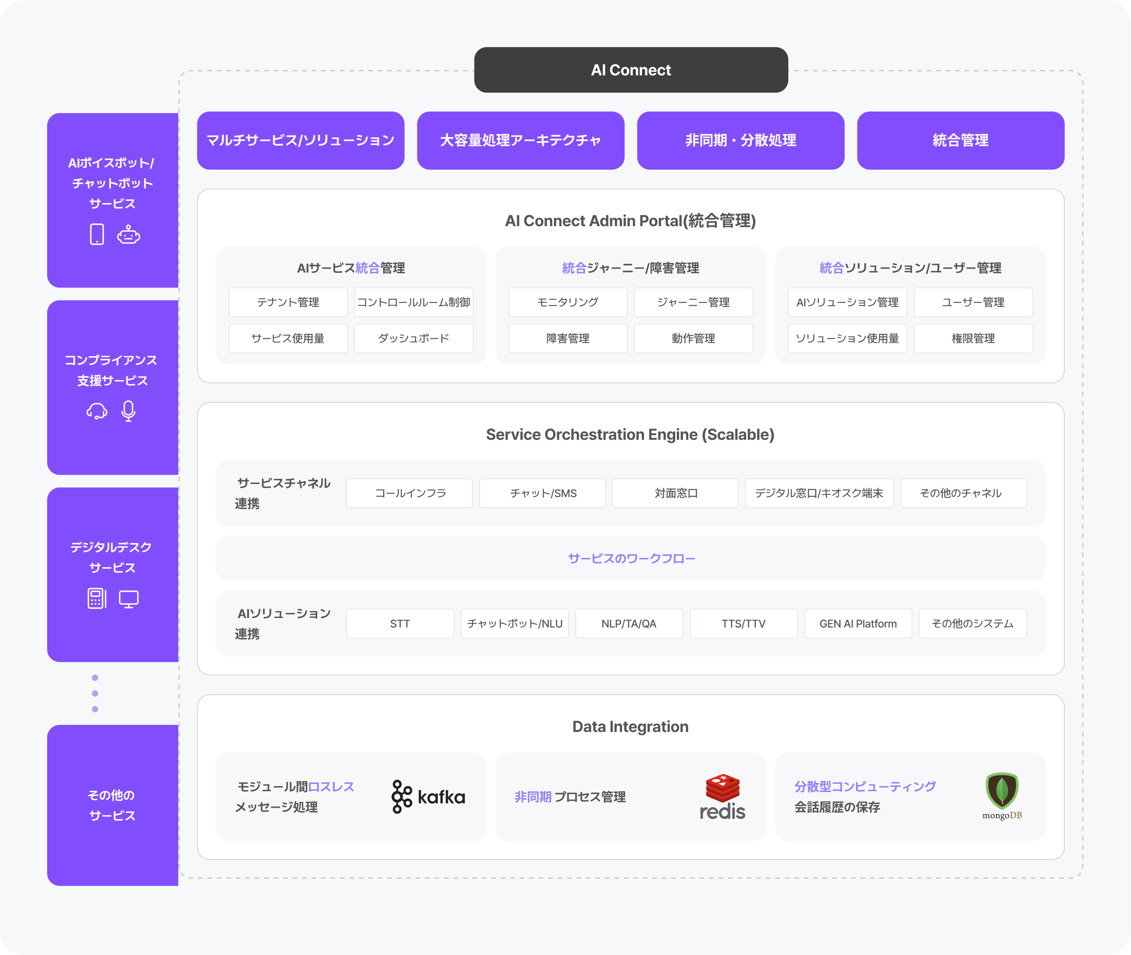Click the モニタリング box
This screenshot has width=1131, height=955.
point(568,302)
